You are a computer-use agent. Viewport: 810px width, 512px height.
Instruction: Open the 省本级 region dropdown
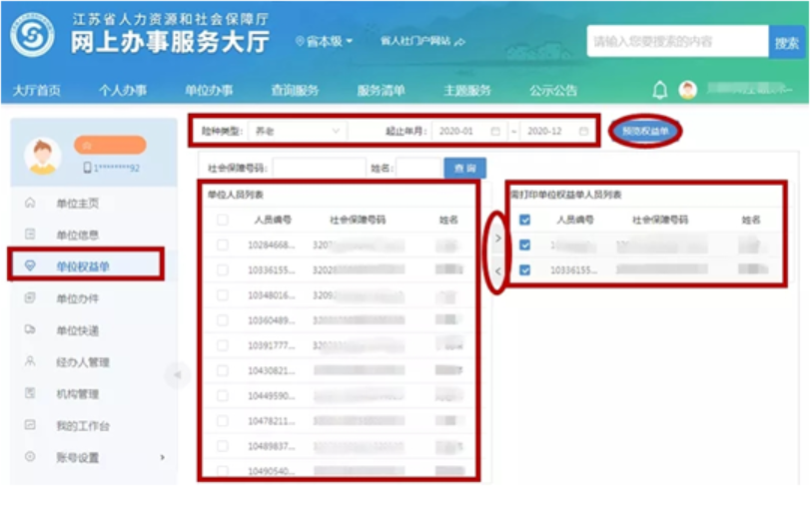(330, 41)
